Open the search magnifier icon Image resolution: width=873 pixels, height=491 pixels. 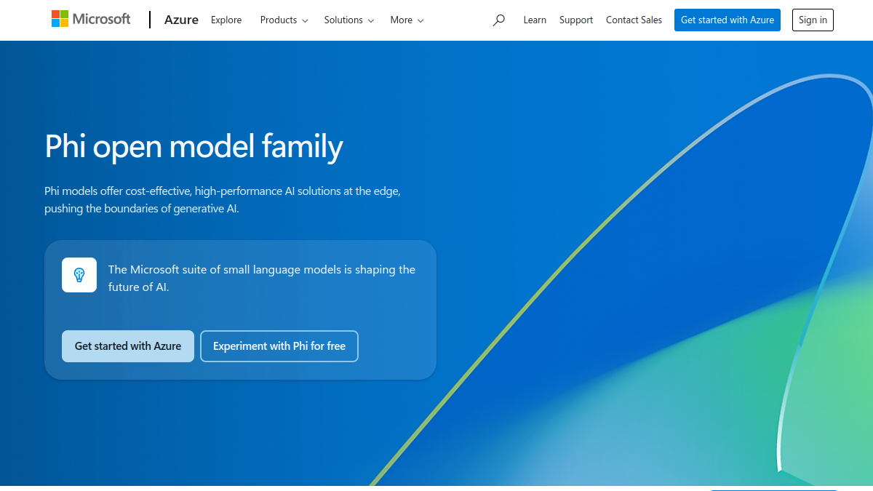point(498,20)
